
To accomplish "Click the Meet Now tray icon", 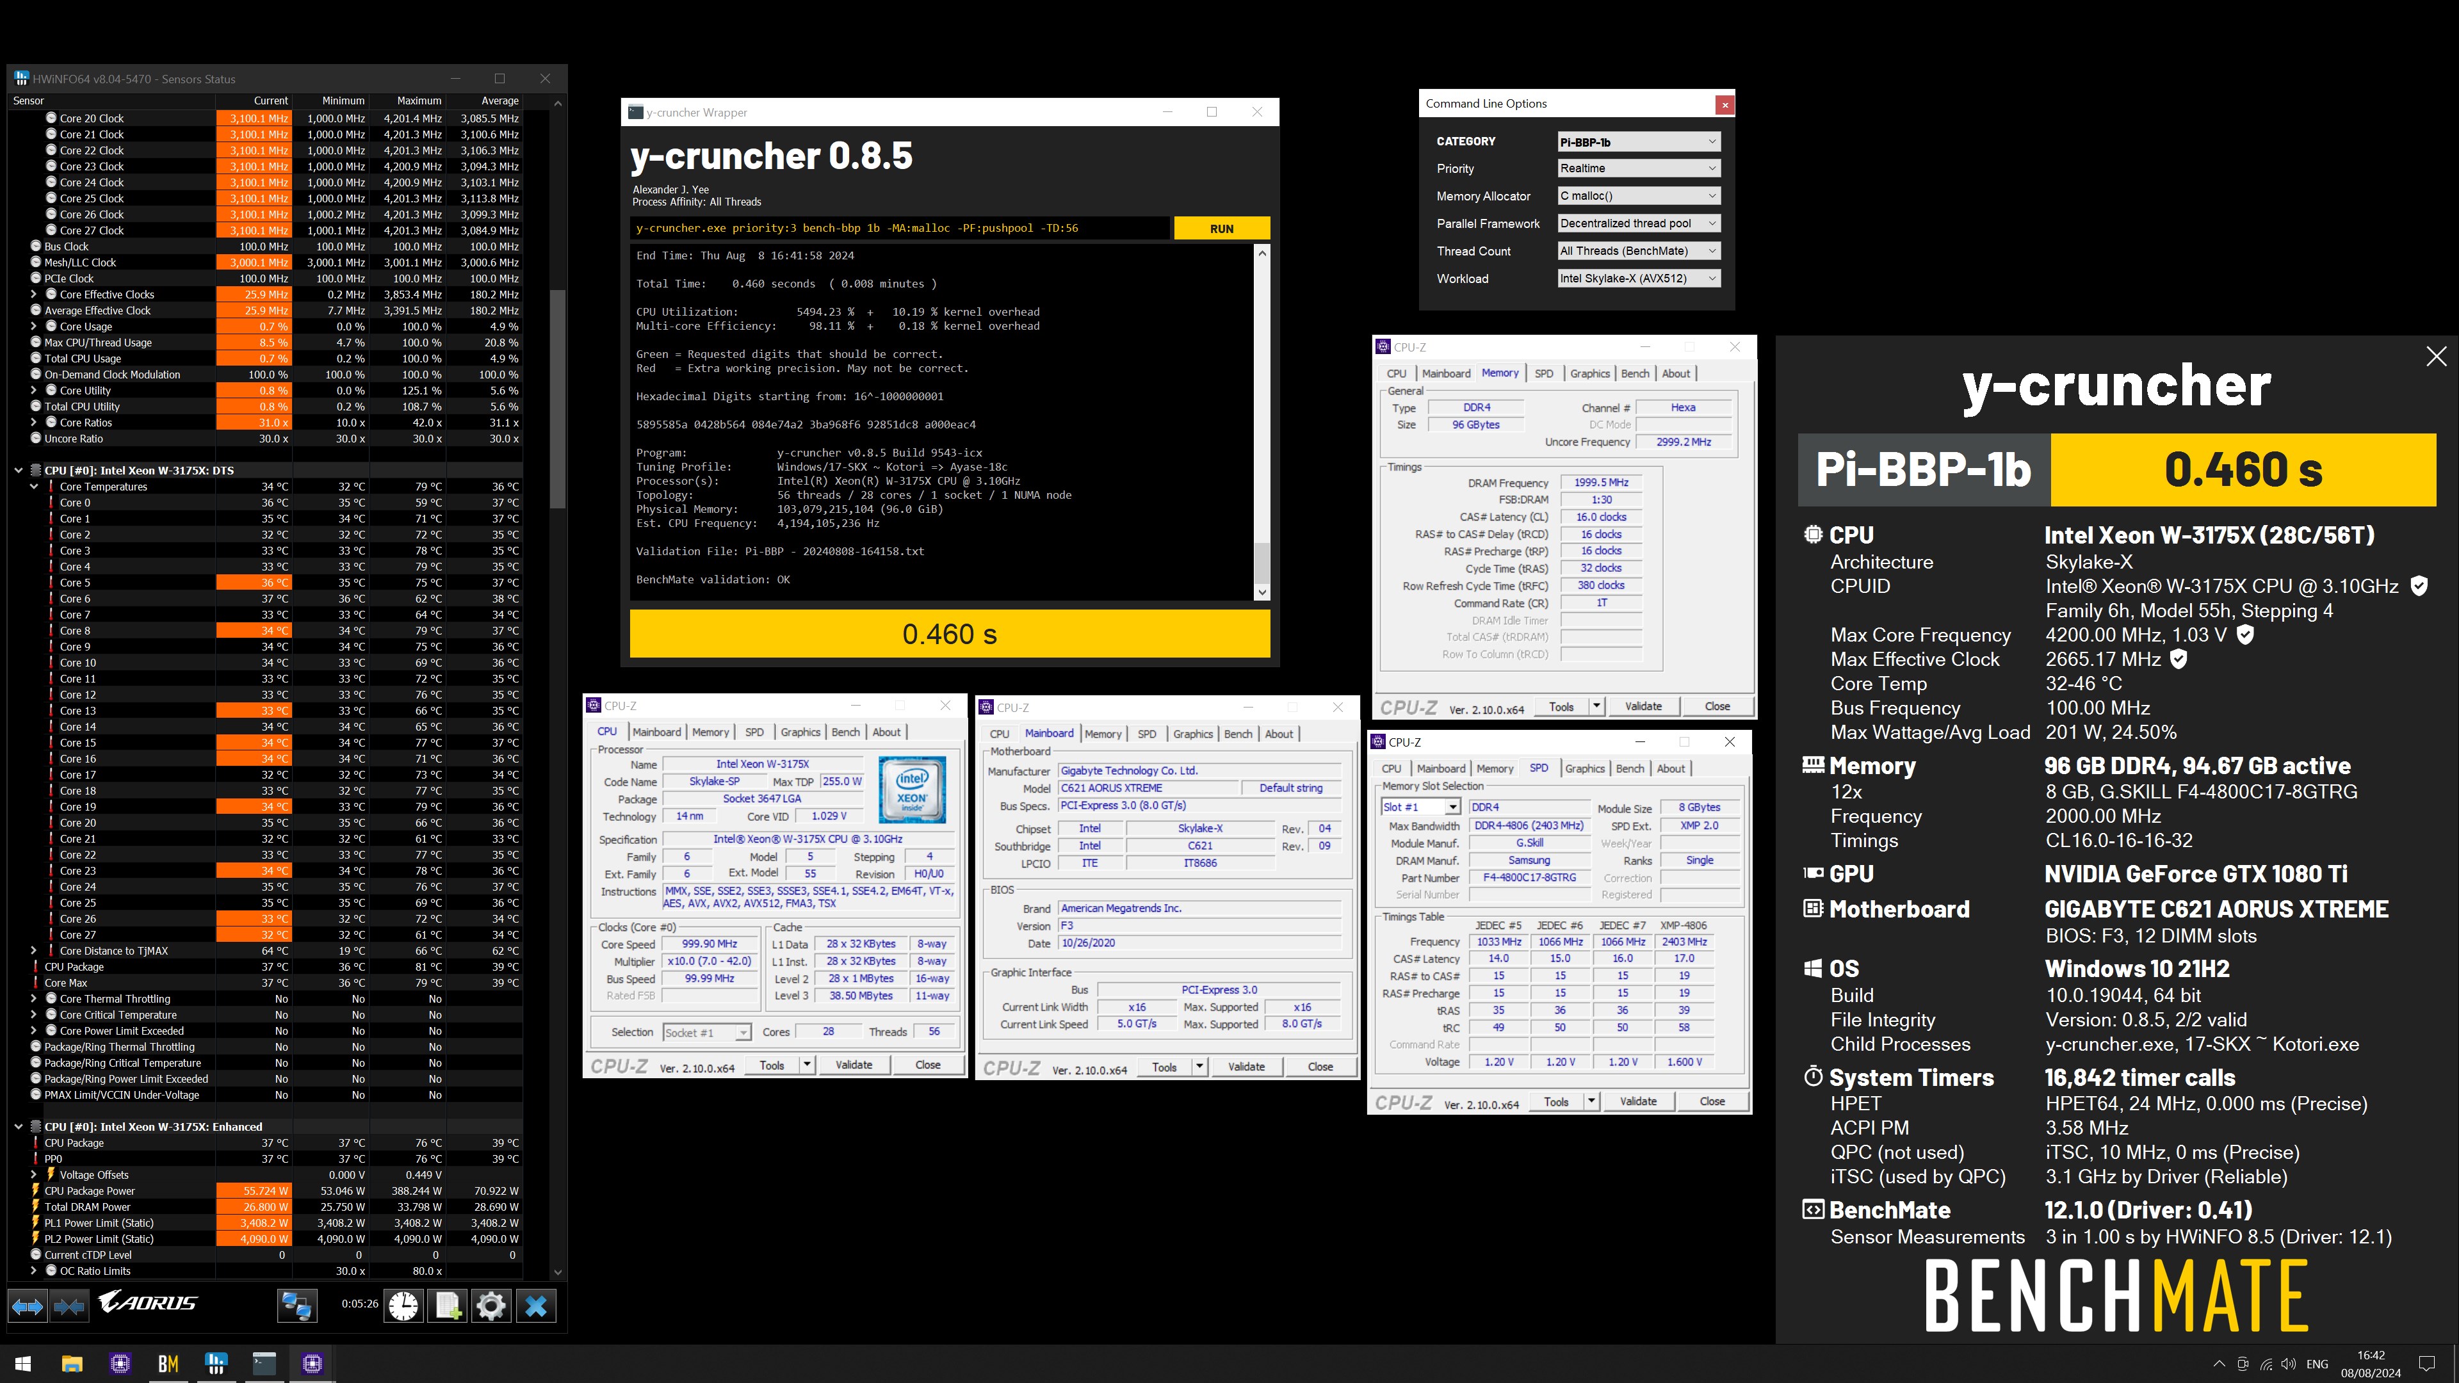I will point(2243,1364).
